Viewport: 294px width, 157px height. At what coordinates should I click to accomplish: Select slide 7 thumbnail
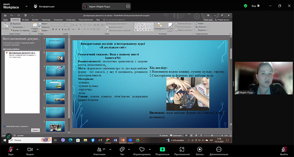click(55, 126)
